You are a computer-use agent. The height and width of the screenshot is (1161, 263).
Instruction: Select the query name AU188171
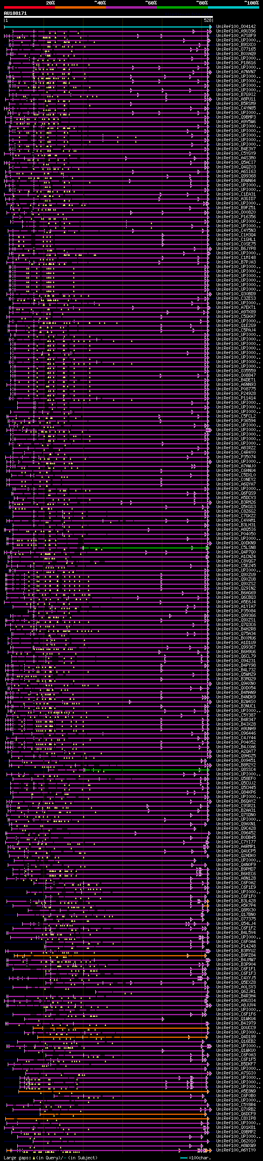(15, 13)
